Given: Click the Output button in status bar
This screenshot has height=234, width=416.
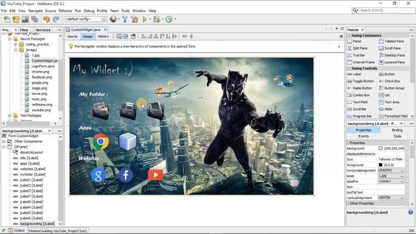Looking at the screenshot, I should pyautogui.click(x=16, y=231).
